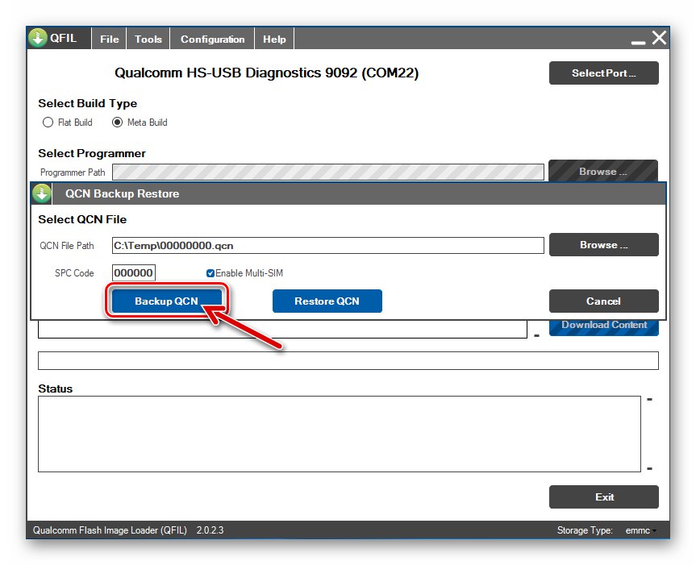Image resolution: width=696 pixels, height=565 pixels.
Task: Click the Storage Type: label
Action: pyautogui.click(x=585, y=530)
